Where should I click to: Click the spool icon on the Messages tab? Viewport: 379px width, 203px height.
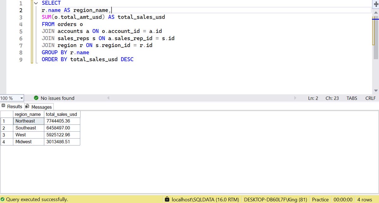tap(27, 106)
